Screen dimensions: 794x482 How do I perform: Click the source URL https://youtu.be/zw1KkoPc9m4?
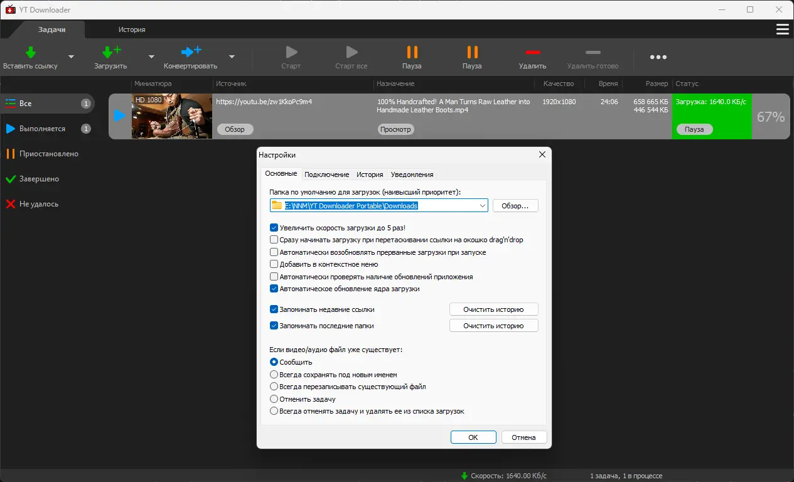pyautogui.click(x=264, y=101)
